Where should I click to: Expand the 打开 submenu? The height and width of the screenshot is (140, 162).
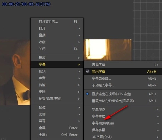(x=42, y=28)
